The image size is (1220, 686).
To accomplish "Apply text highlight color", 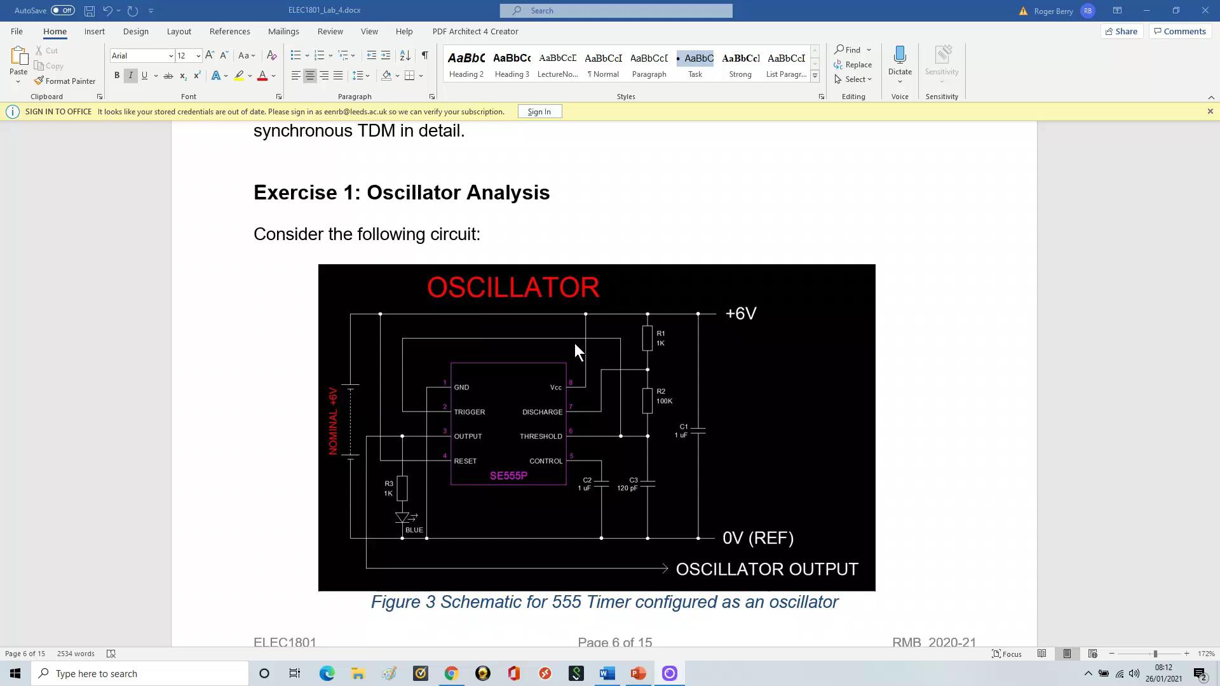I will (239, 76).
